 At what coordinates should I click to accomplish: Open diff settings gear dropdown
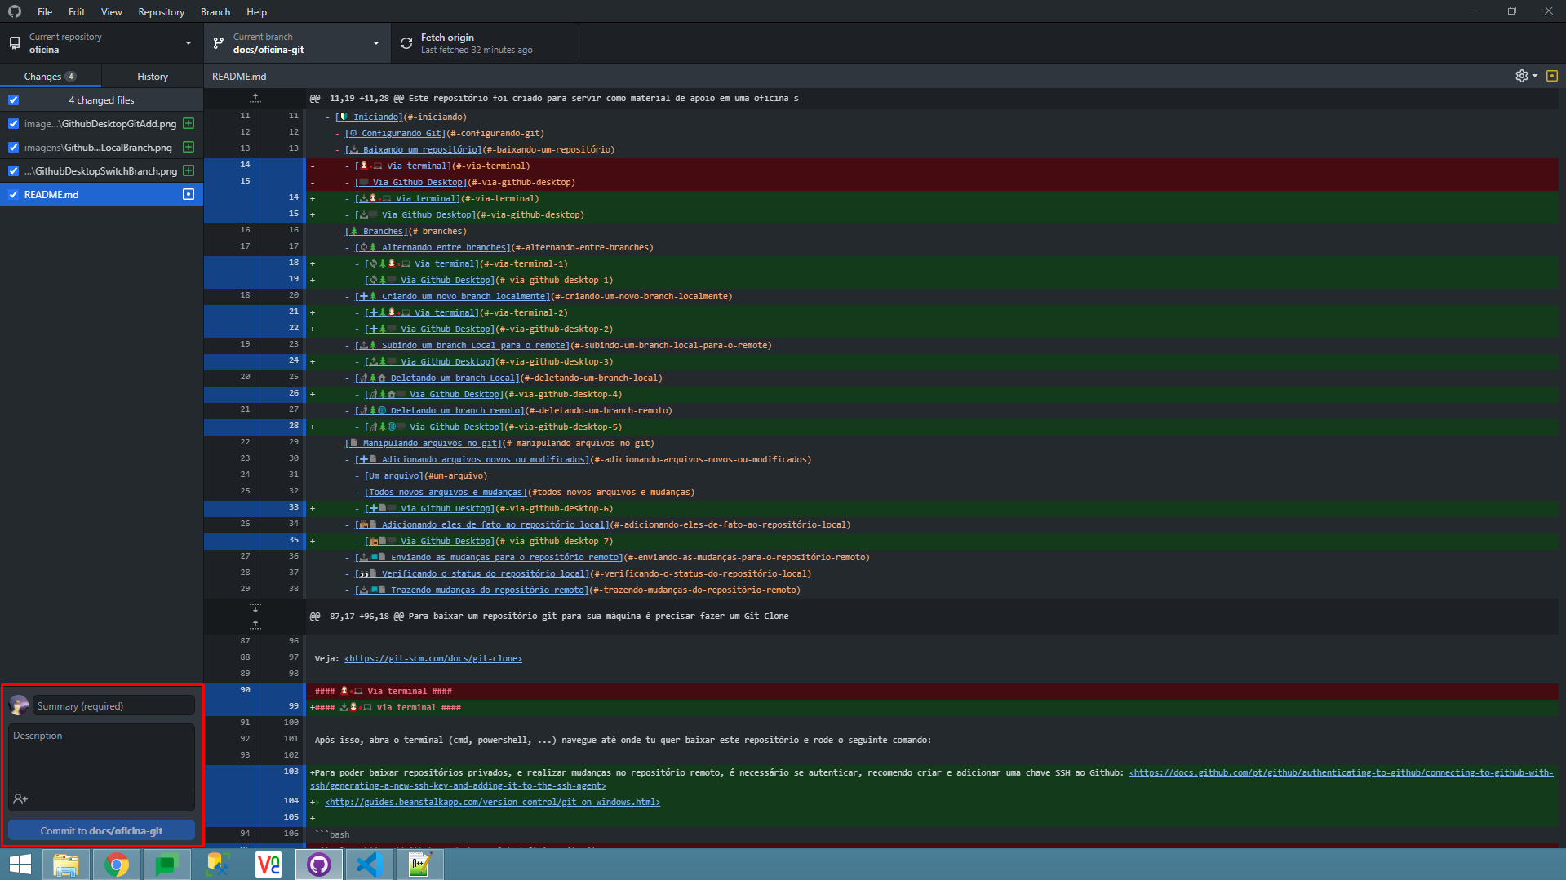coord(1526,76)
